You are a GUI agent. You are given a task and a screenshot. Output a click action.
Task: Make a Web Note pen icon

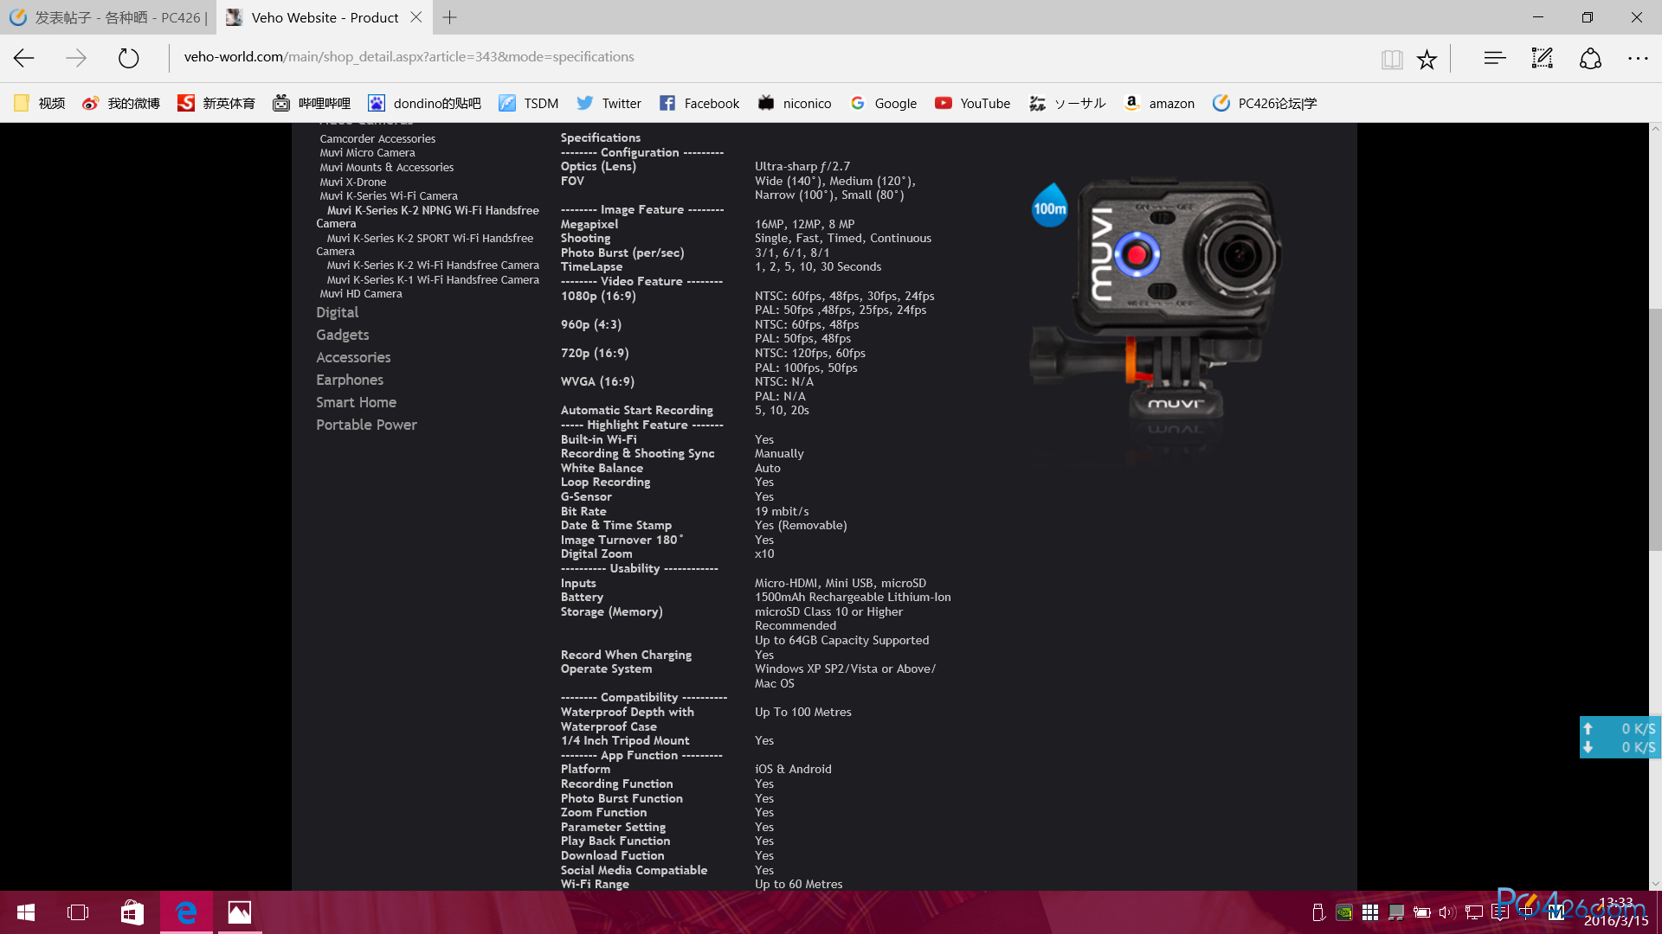(1543, 58)
